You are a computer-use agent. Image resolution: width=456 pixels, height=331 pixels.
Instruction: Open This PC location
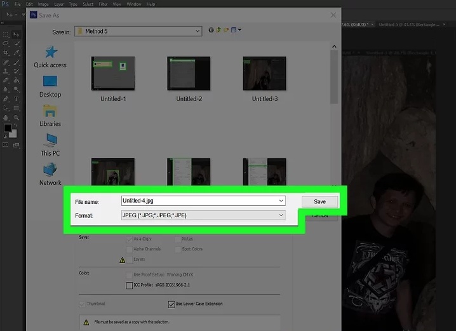point(50,145)
